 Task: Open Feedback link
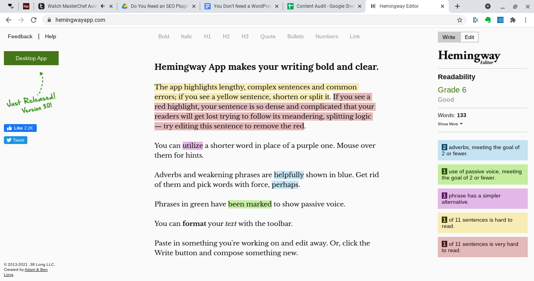click(x=20, y=36)
